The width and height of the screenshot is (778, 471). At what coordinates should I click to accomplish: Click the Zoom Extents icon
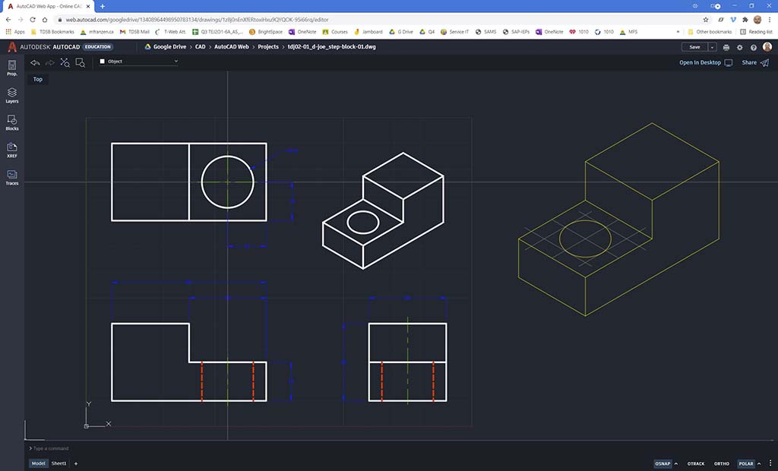click(65, 62)
